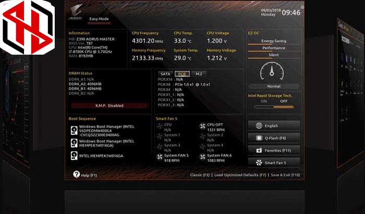Click the globe icon beside English
Image resolution: width=365 pixels, height=214 pixels.
(x=259, y=125)
